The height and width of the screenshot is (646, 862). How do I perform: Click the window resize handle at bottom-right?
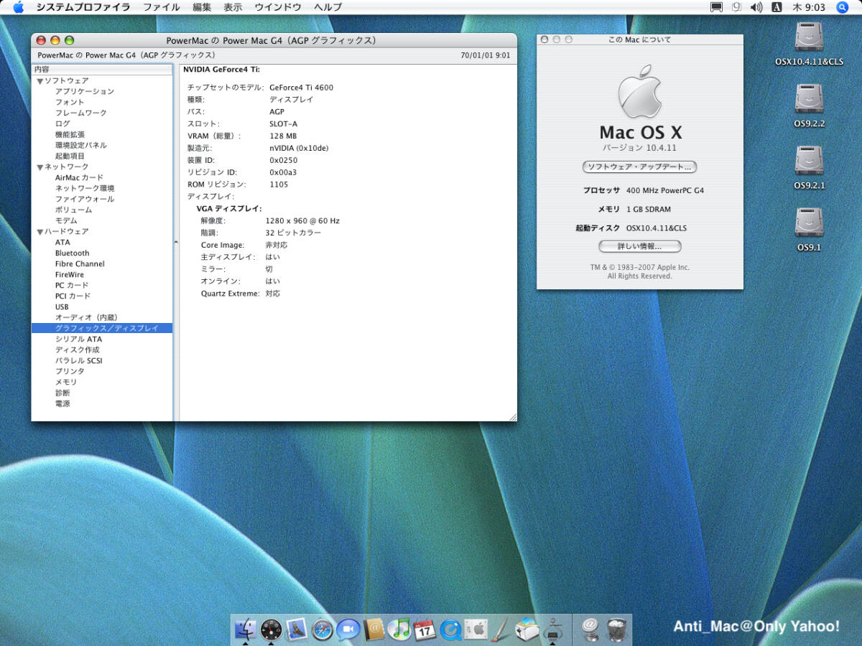[512, 416]
